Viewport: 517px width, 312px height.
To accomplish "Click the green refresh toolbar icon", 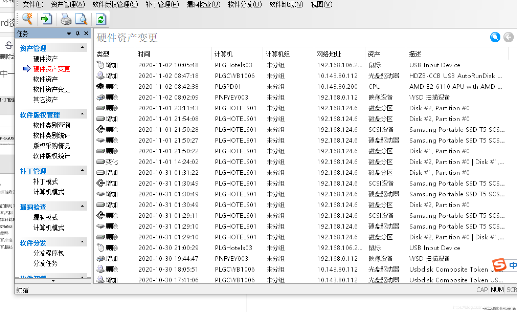I will [x=101, y=19].
